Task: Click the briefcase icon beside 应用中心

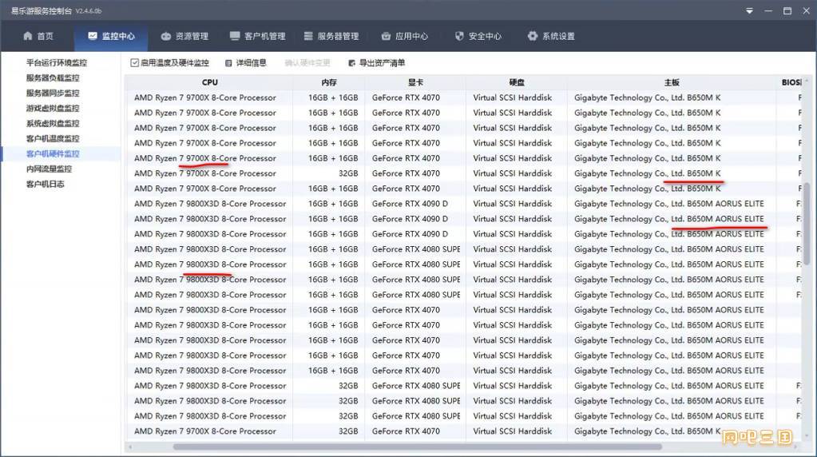Action: (386, 36)
